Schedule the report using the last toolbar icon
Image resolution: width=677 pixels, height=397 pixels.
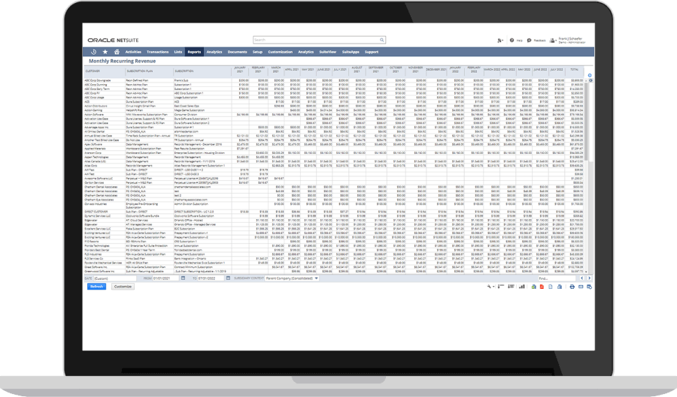(589, 287)
